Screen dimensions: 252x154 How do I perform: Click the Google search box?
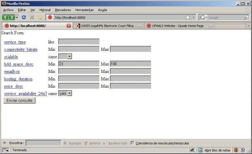tap(226, 17)
